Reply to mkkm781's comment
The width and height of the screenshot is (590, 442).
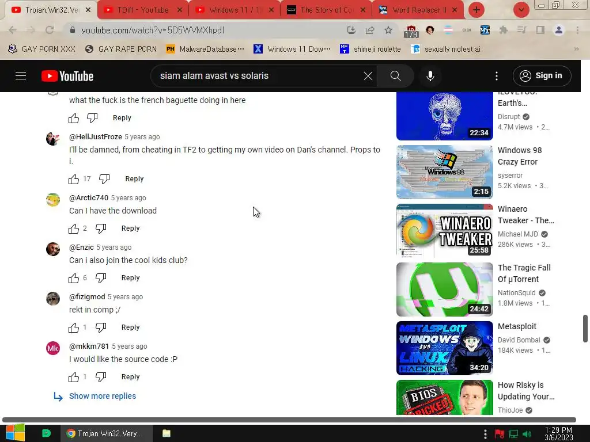[131, 377]
